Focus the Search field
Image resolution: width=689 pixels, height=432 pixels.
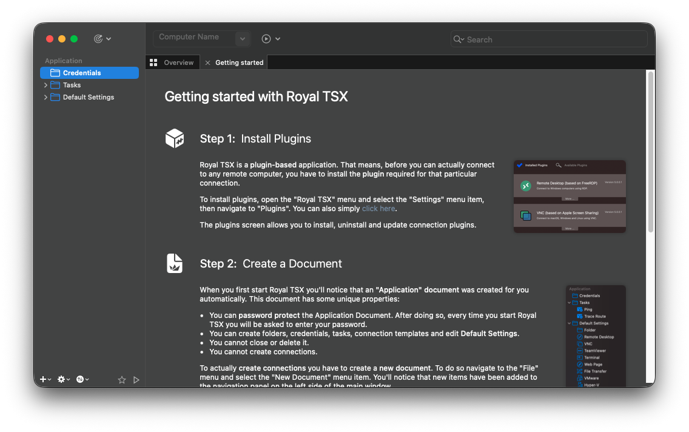tap(550, 39)
